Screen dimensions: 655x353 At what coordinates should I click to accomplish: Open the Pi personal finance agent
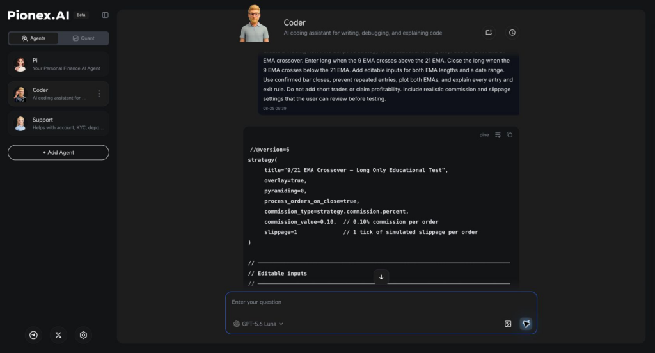pyautogui.click(x=58, y=64)
